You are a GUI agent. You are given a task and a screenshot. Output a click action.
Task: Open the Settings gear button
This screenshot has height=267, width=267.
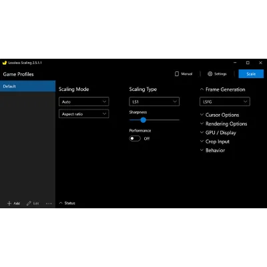click(217, 74)
